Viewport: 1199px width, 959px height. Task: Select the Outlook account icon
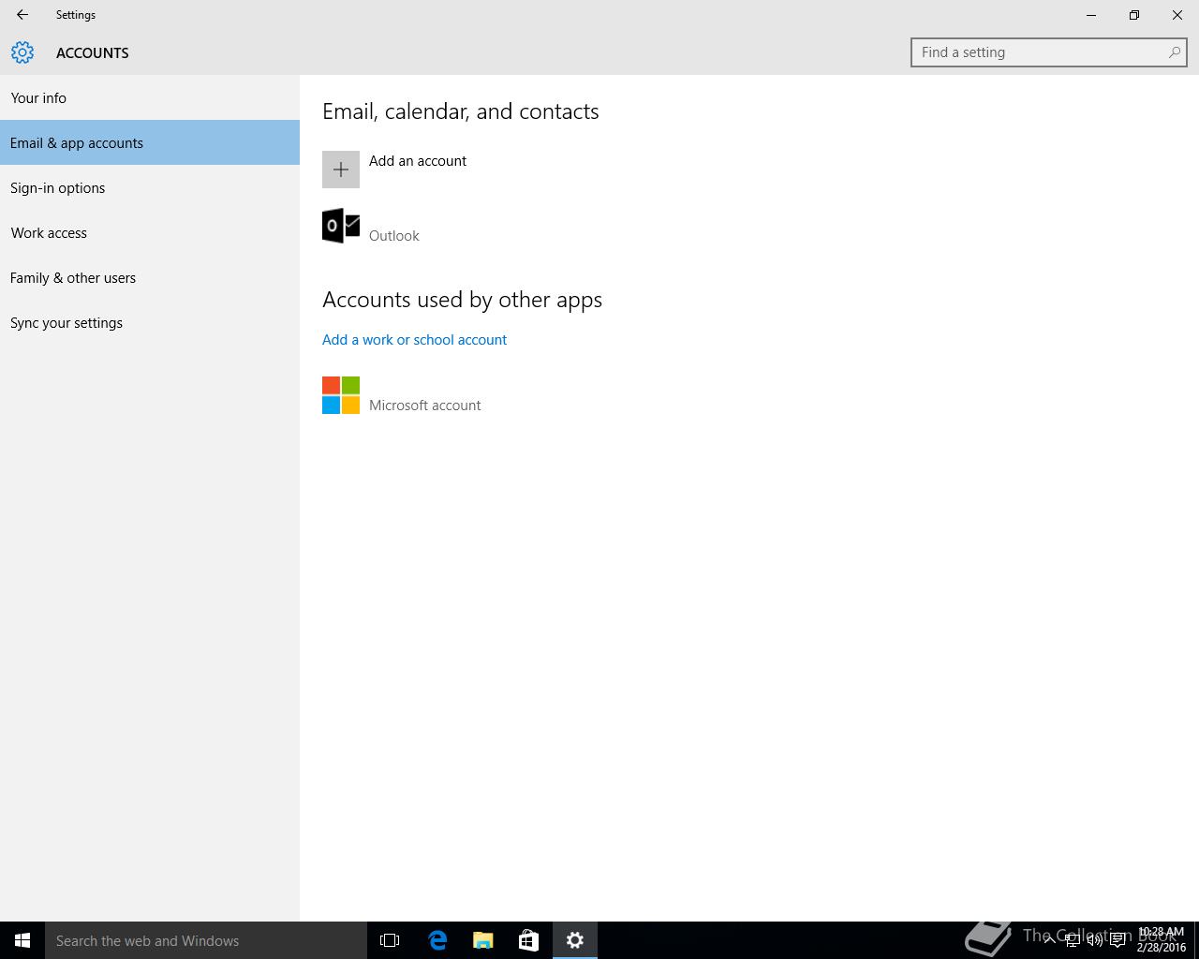[x=341, y=226]
